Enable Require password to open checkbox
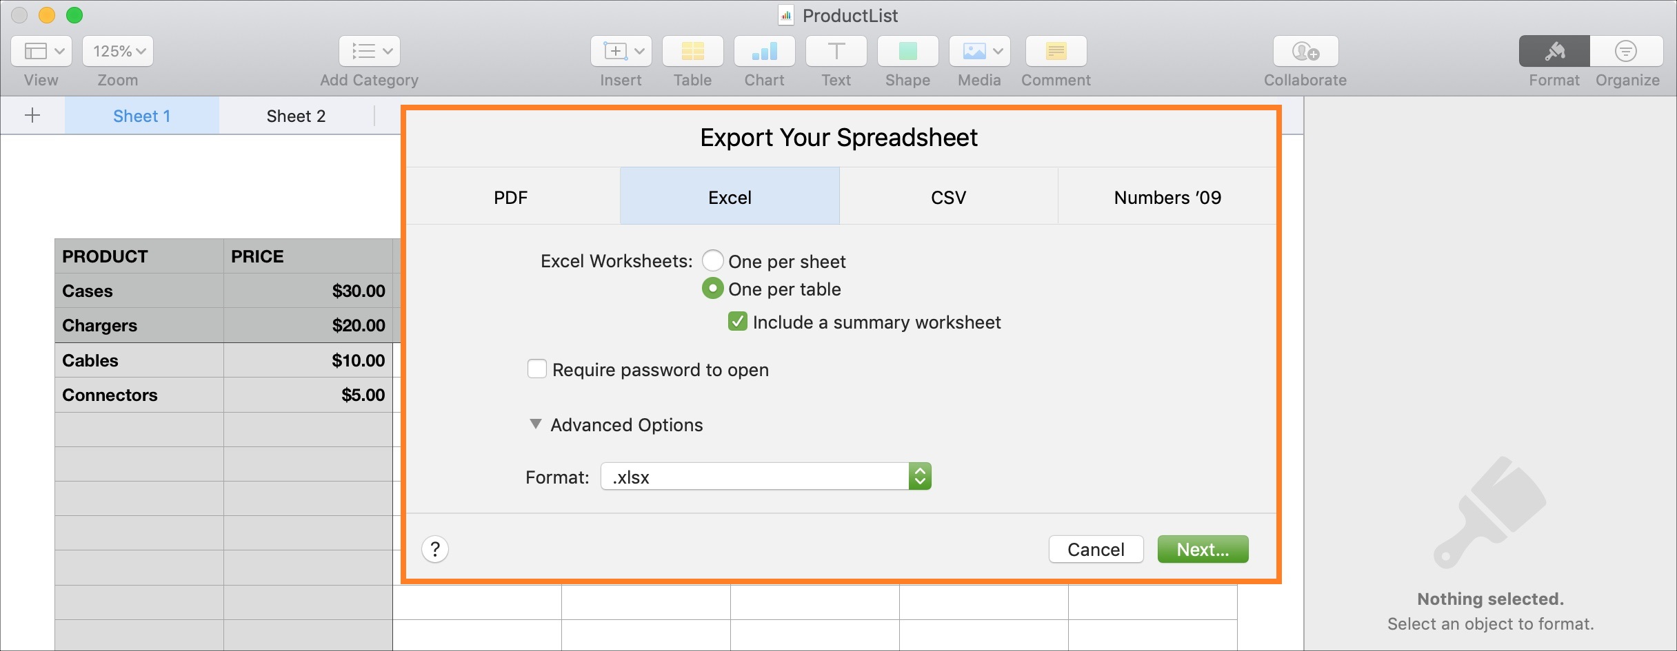Screen dimensions: 1677x651 coord(537,369)
